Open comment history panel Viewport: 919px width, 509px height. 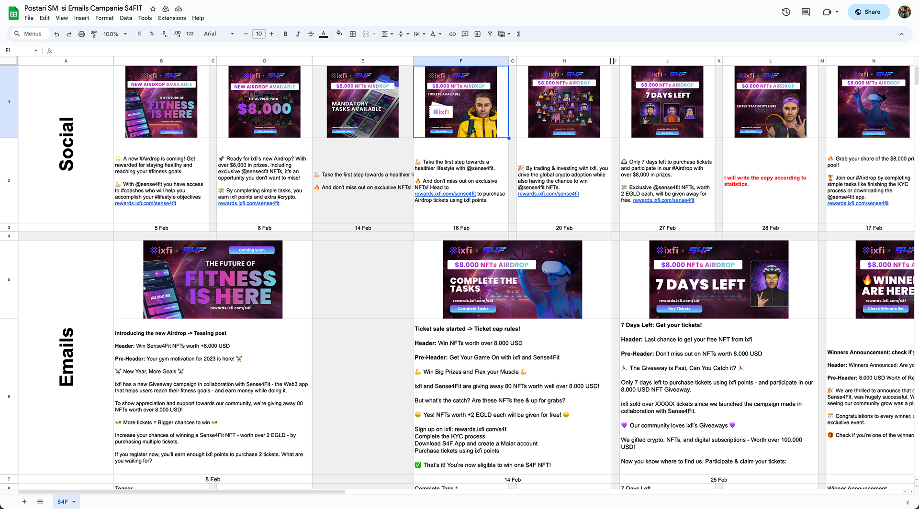click(x=806, y=12)
